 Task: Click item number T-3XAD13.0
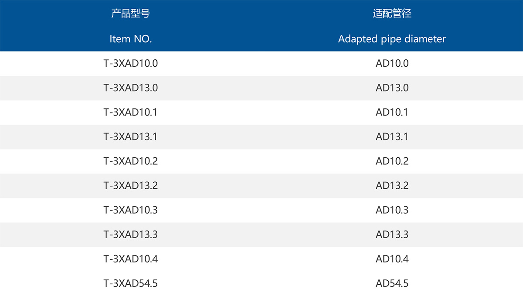tap(130, 88)
